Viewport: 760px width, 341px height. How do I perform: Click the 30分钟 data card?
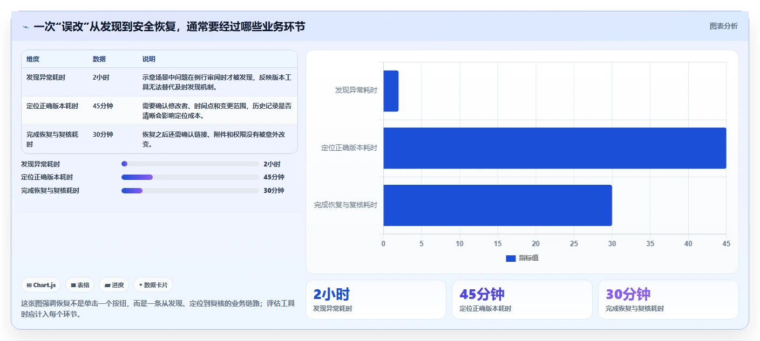click(668, 300)
